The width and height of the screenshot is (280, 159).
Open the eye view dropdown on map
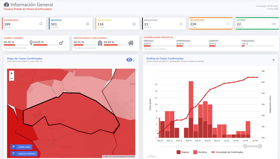point(130,60)
